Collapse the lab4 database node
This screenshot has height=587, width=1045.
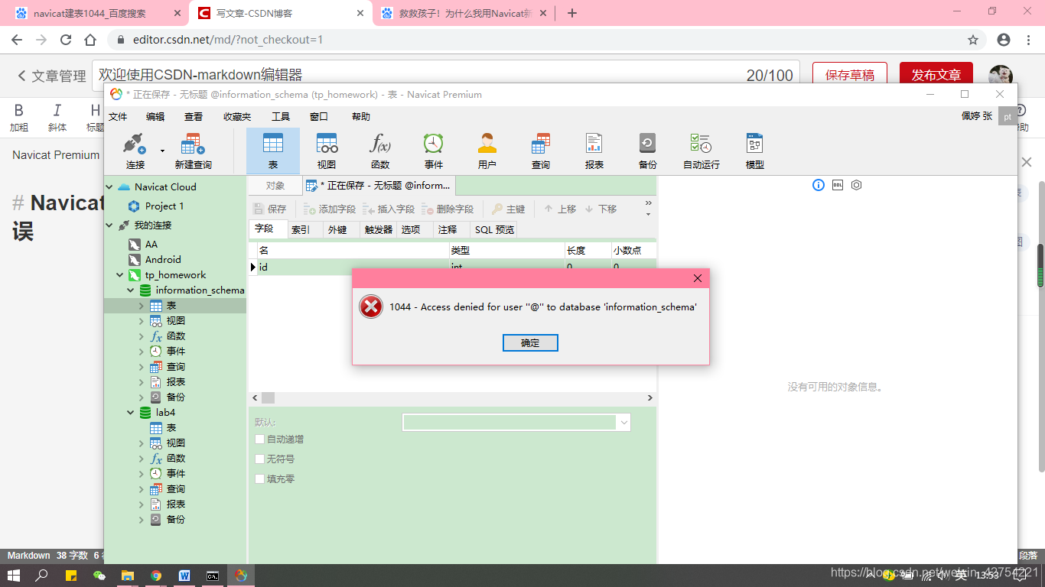coord(131,413)
